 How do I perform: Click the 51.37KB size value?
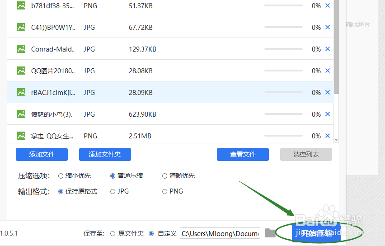coord(141,5)
